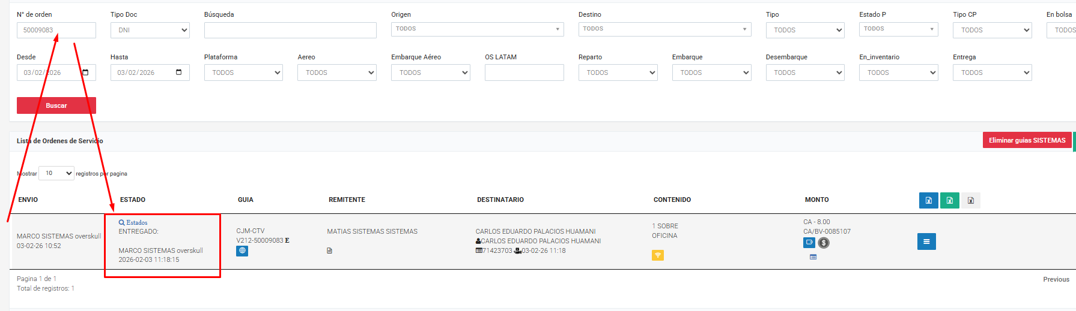Open the Hasta date calendar picker
Image resolution: width=1076 pixels, height=311 pixels.
178,73
